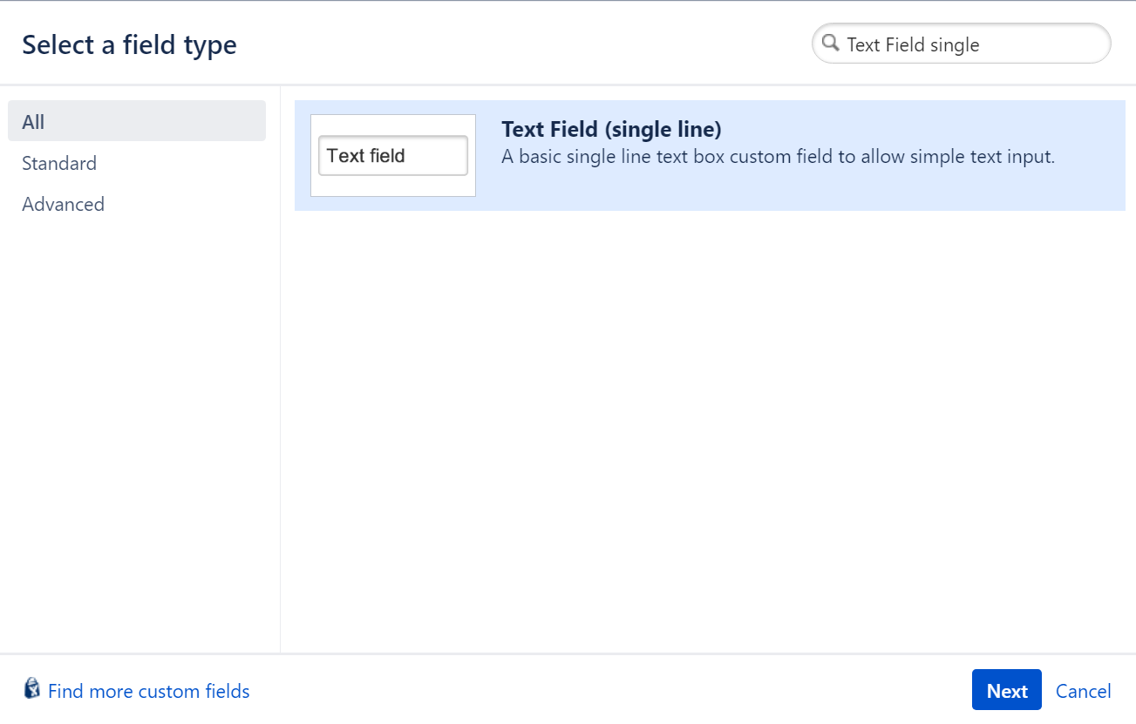Viewport: 1136px width, 724px height.
Task: Choose the 'Text Field (single line)' title
Action: pyautogui.click(x=611, y=130)
